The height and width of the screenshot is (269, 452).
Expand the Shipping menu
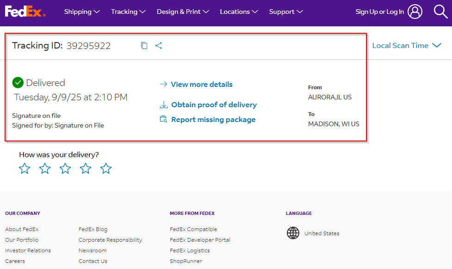[x=82, y=12]
